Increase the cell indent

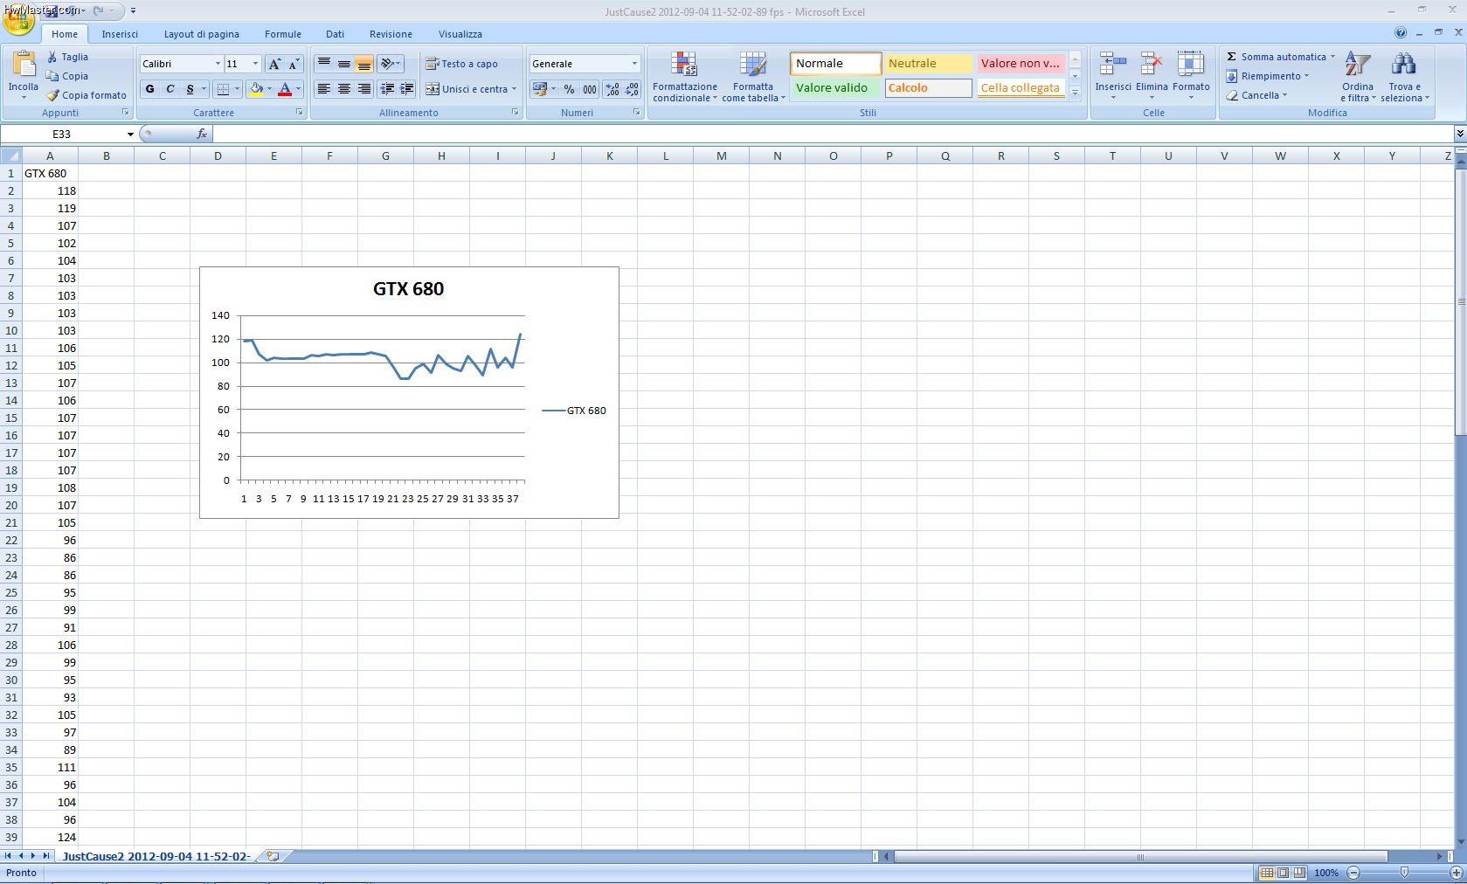pyautogui.click(x=407, y=89)
